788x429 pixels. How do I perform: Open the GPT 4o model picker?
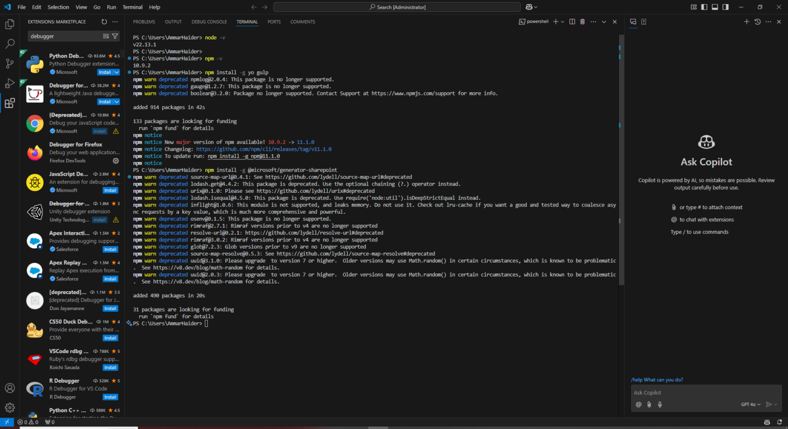click(751, 404)
